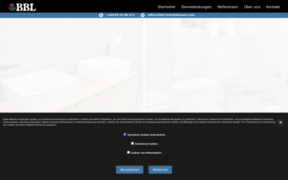Open the Dienstleistungen menu item
Screen dimensions: 288x180
point(196,7)
